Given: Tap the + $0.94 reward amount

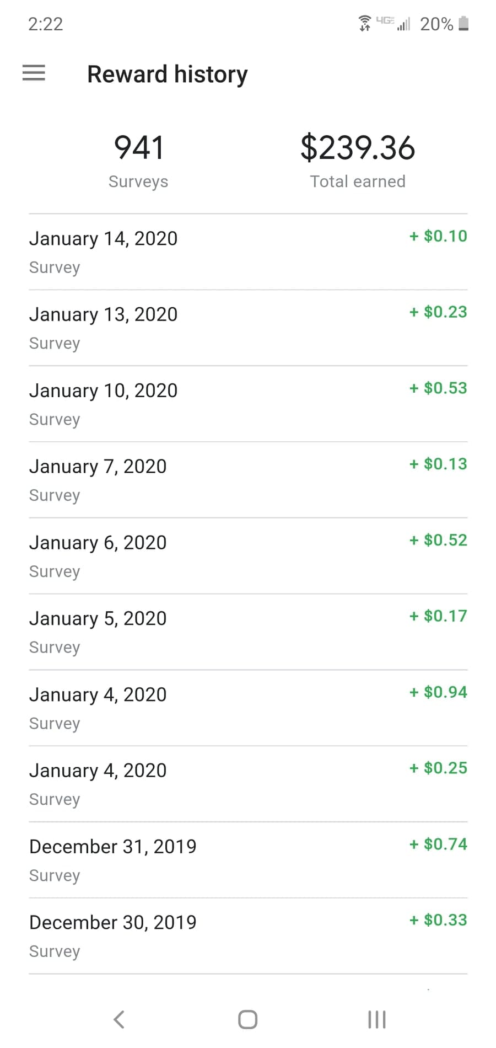Looking at the screenshot, I should [x=439, y=692].
